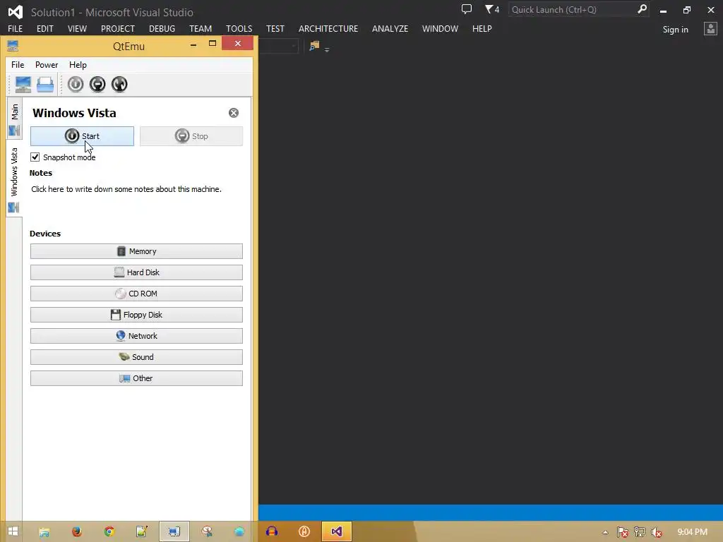
Task: Click the network status tray icon
Action: point(640,532)
